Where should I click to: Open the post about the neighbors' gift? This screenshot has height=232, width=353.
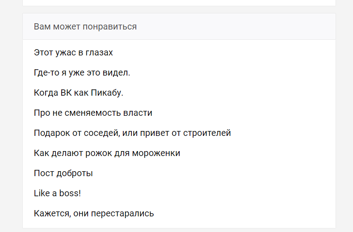point(132,133)
